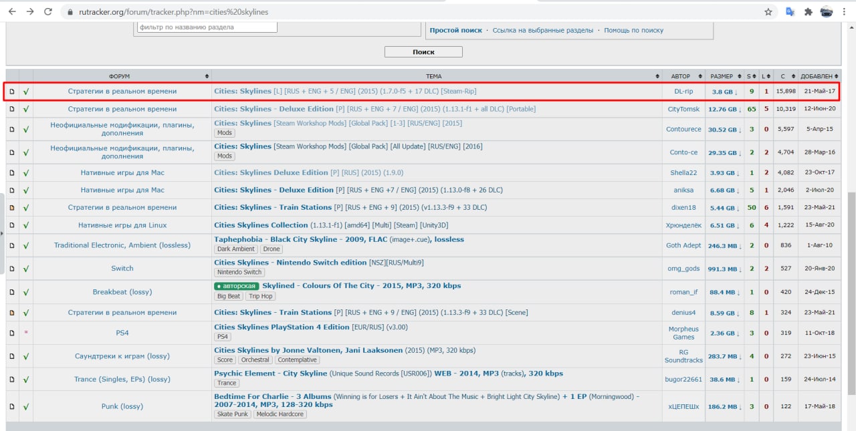Select the Melodic Hardcore tag

point(280,414)
